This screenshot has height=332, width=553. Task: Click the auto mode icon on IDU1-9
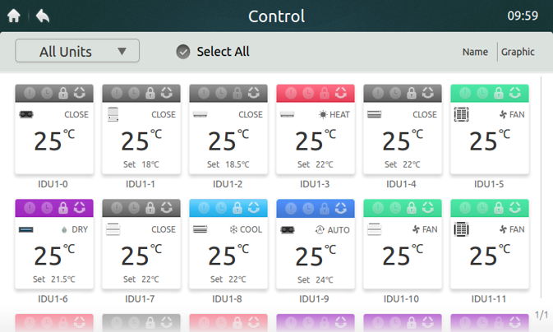pyautogui.click(x=320, y=230)
